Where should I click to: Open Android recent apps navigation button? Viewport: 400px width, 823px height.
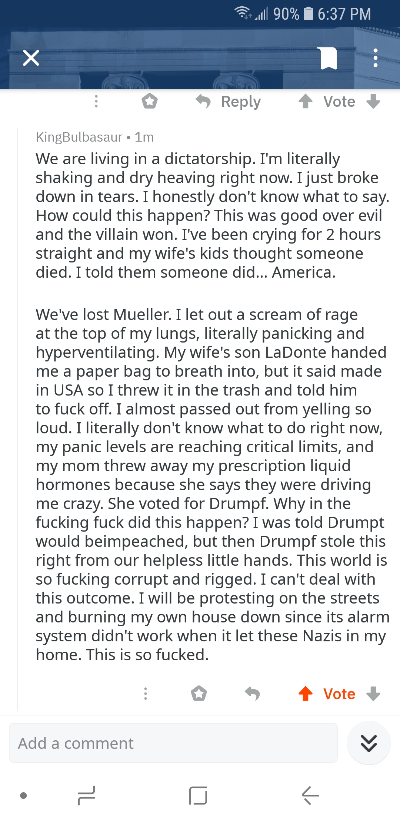pyautogui.click(x=87, y=796)
